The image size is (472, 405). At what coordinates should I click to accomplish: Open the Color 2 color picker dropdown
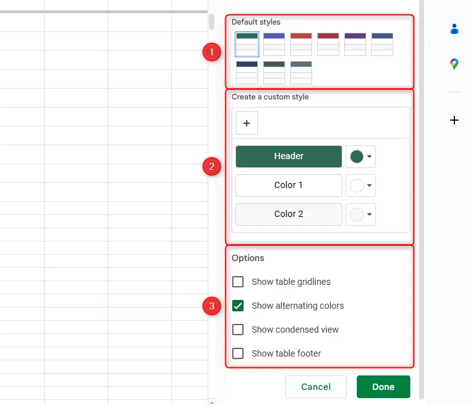point(361,214)
